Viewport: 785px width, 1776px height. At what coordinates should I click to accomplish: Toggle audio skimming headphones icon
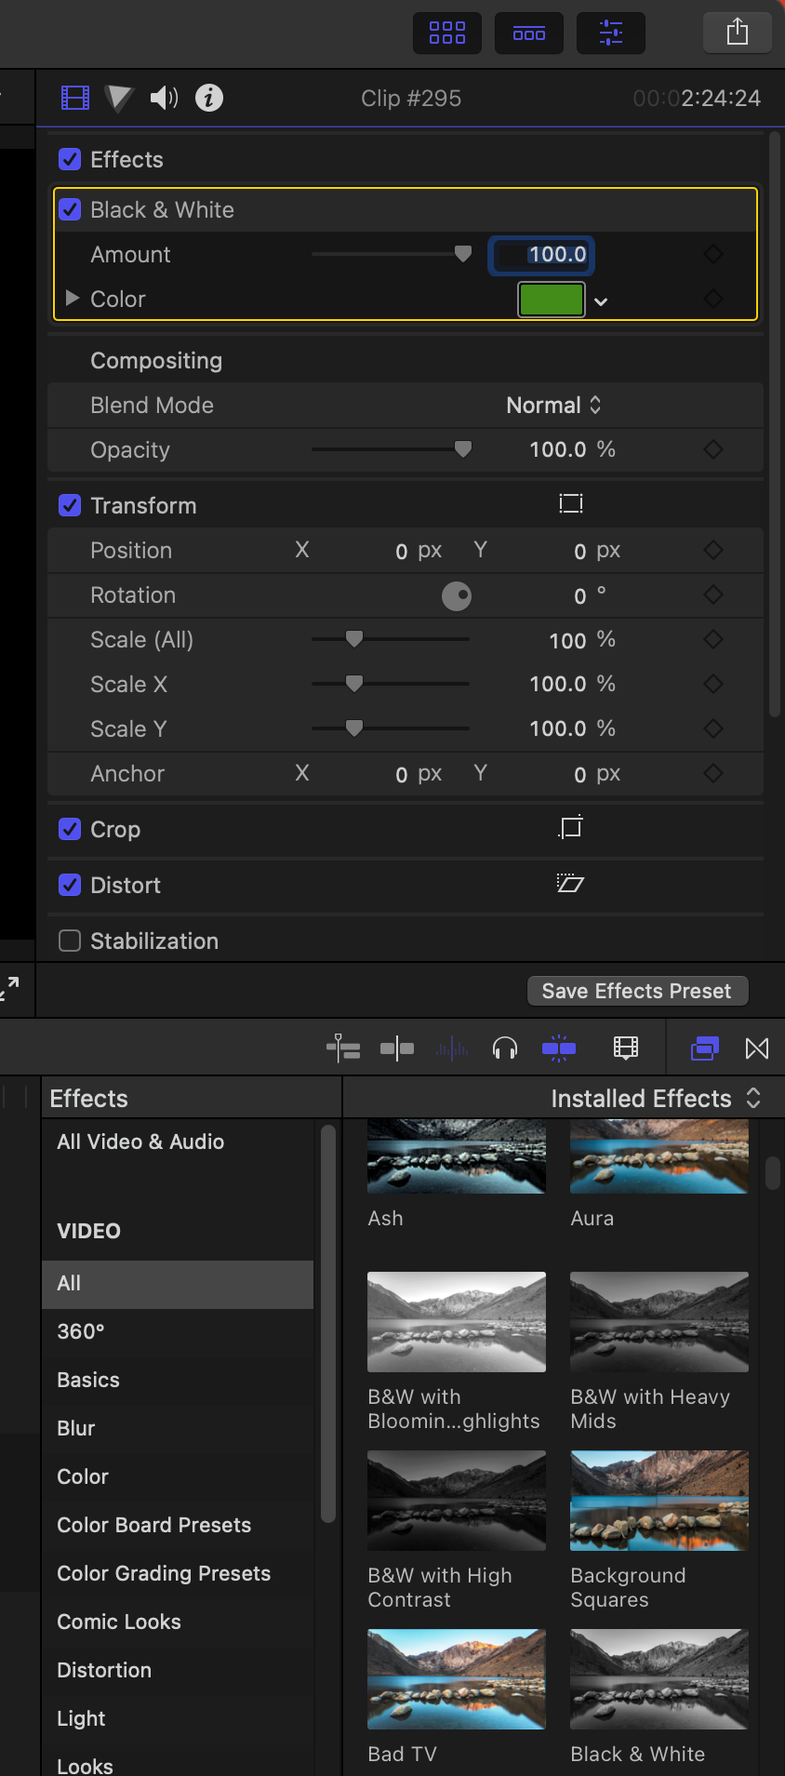pos(505,1049)
